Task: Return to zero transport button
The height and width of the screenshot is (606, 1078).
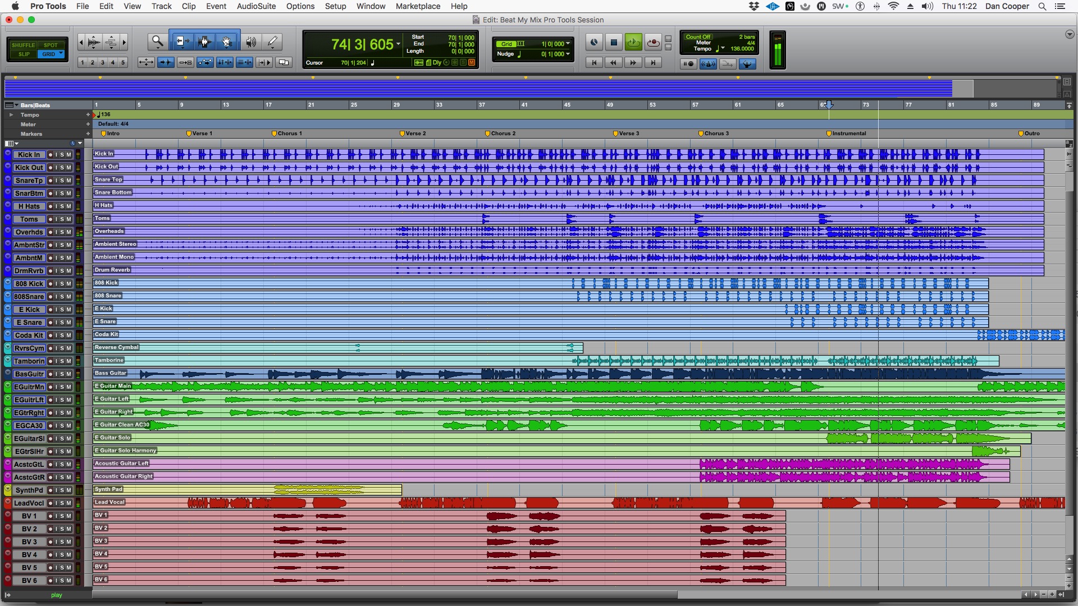Action: (x=594, y=62)
